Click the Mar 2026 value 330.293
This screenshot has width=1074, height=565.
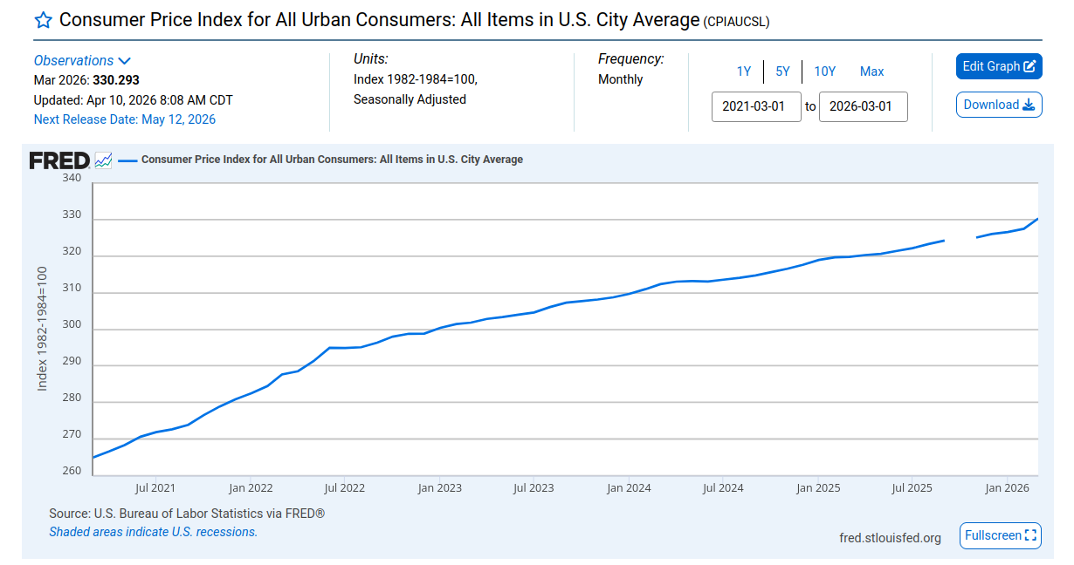pos(116,80)
